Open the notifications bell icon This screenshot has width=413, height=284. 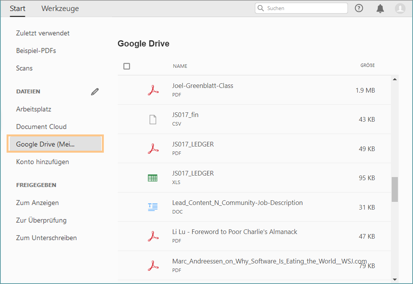coord(380,9)
